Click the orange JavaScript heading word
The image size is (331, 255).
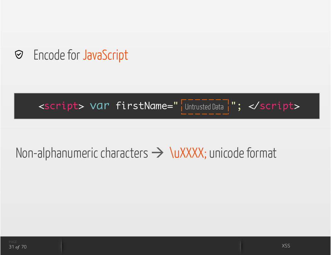105,55
